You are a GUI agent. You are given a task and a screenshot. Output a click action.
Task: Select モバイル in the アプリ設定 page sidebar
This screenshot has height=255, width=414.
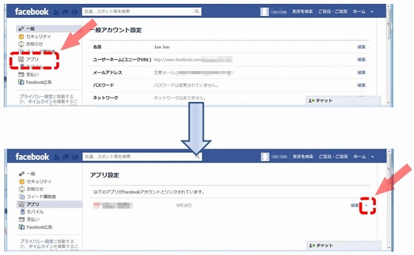(x=35, y=212)
